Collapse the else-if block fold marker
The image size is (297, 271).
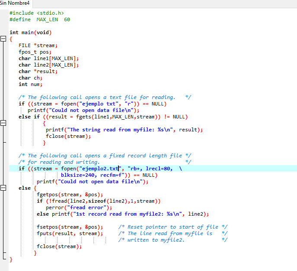coord(3,123)
